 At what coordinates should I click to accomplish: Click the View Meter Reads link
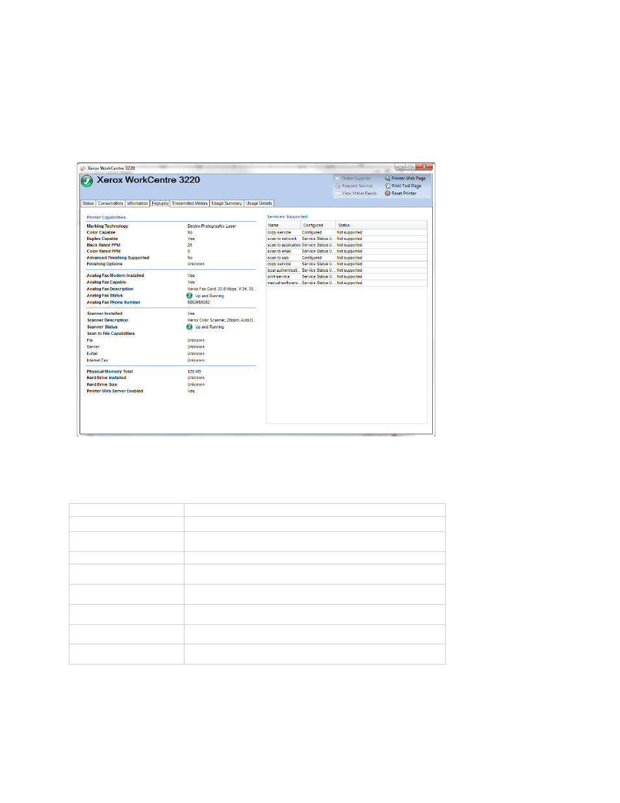pyautogui.click(x=359, y=193)
